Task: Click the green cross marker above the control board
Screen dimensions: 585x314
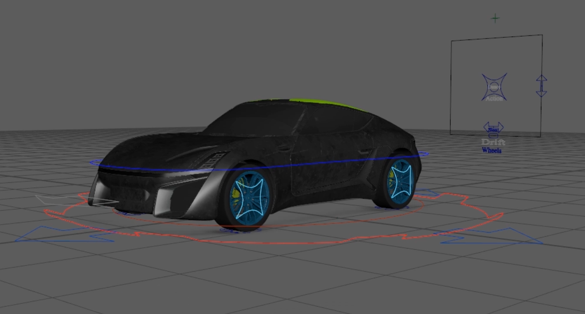Action: (494, 18)
